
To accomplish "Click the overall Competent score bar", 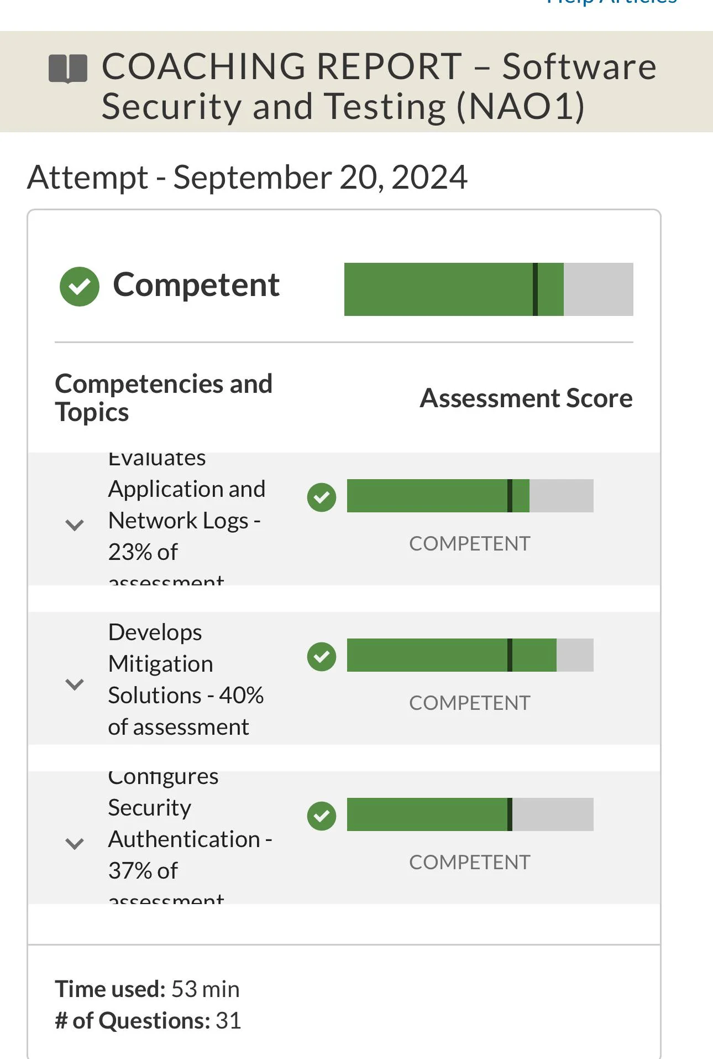I will click(488, 289).
